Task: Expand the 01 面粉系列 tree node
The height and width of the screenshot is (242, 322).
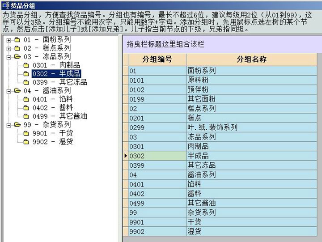Action: [x=8, y=40]
